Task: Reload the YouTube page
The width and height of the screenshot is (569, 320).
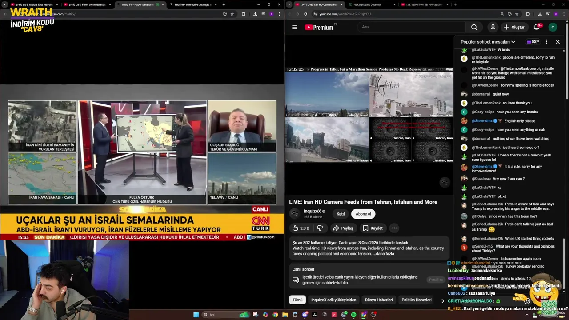Action: coord(305,14)
